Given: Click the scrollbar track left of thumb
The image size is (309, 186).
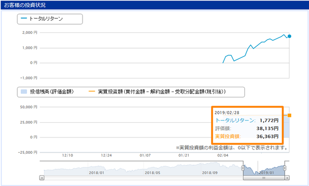Looking at the screenshot, I should pyautogui.click(x=143, y=178).
